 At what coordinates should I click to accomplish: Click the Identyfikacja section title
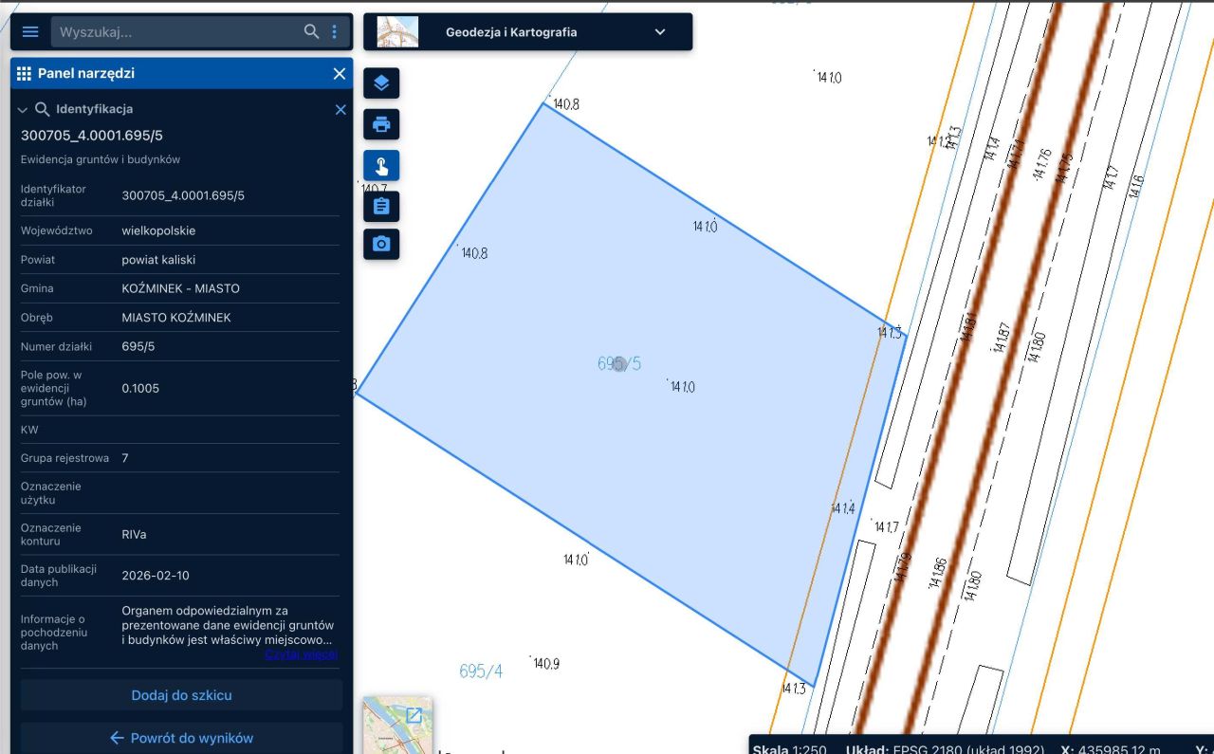tap(94, 109)
